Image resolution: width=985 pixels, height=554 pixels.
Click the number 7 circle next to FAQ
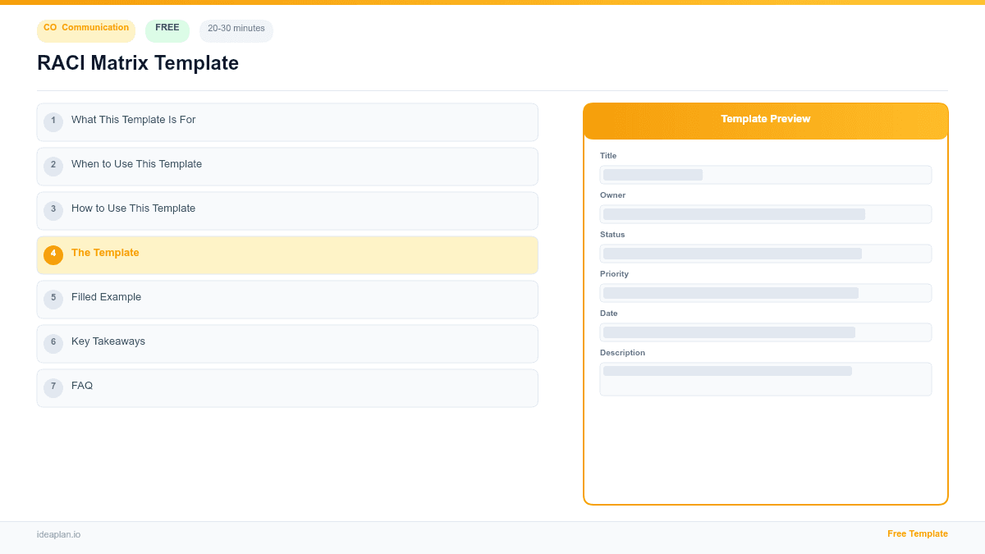(x=53, y=387)
